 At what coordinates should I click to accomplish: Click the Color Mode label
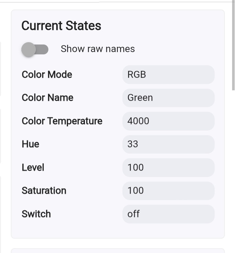(x=47, y=74)
